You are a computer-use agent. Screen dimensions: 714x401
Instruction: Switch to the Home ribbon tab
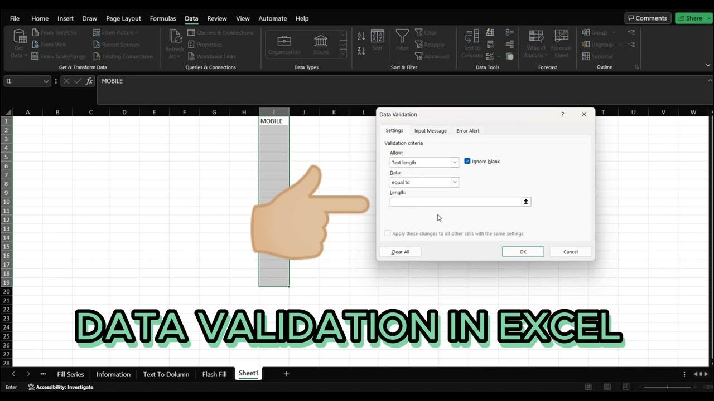point(40,18)
